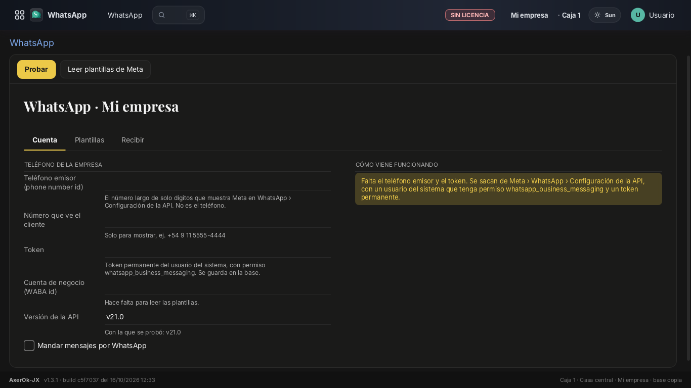Image resolution: width=691 pixels, height=388 pixels.
Task: Click the footer text 'Caja 1 · Casa central'
Action: pyautogui.click(x=586, y=380)
